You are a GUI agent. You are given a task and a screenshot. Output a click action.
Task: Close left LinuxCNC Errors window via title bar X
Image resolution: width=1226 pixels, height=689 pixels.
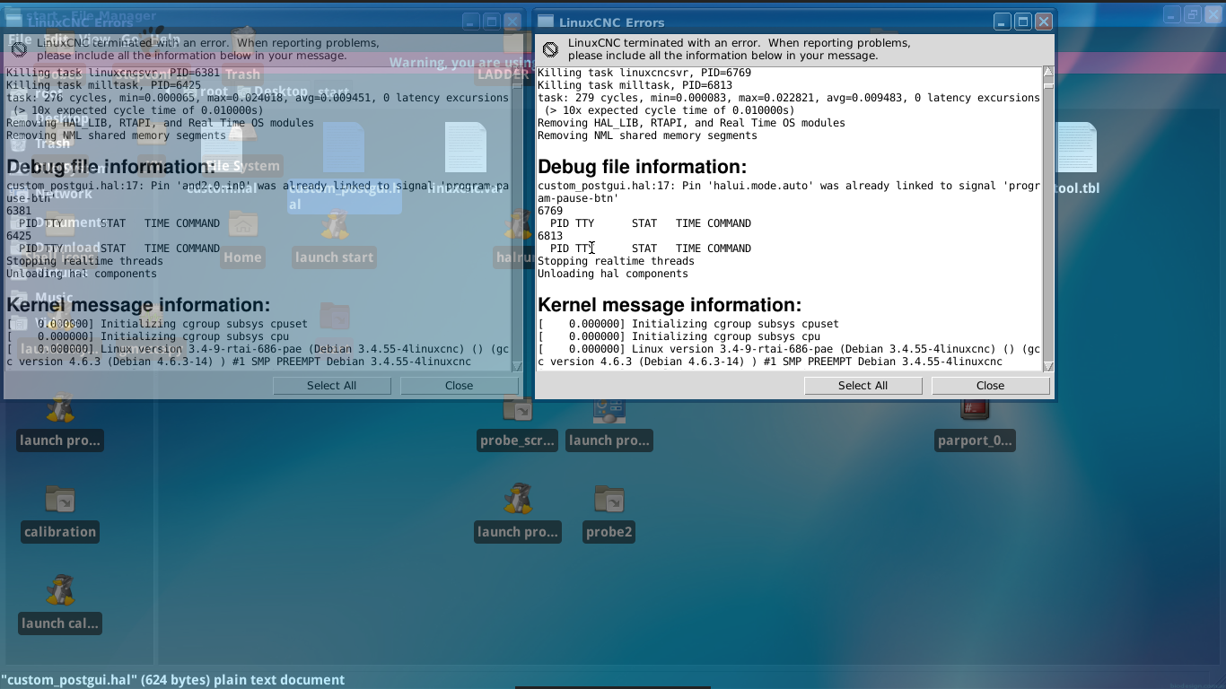pos(512,22)
